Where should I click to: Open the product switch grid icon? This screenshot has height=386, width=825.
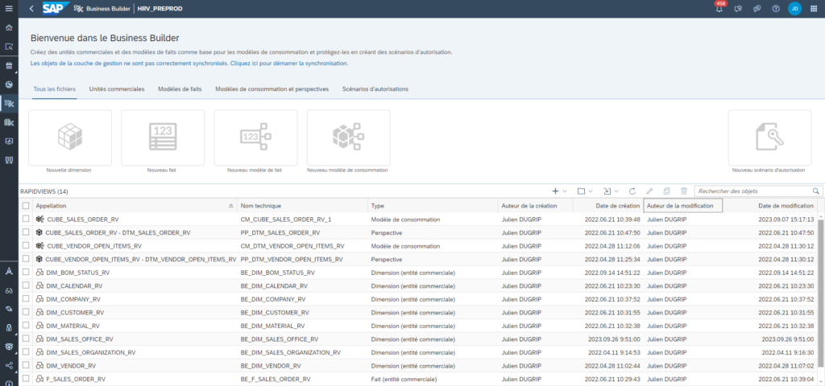814,9
